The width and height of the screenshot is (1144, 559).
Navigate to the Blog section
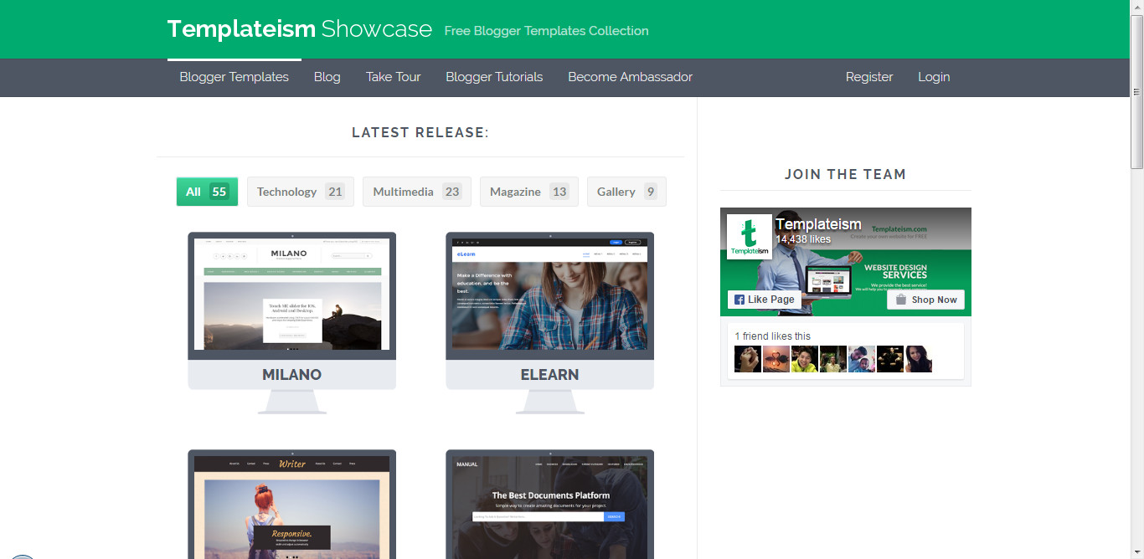click(x=327, y=76)
